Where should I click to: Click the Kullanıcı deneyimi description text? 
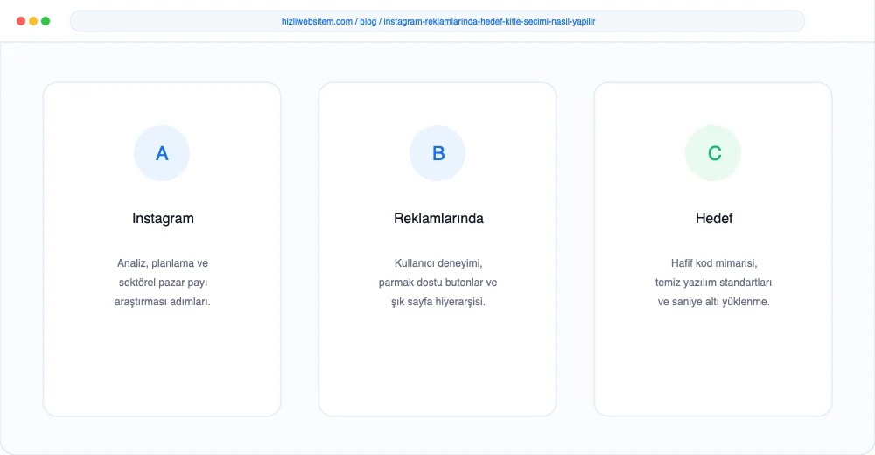pos(438,283)
